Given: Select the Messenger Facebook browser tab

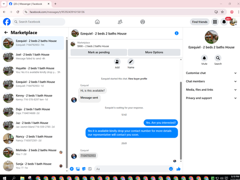Looking at the screenshot, I should pyautogui.click(x=30, y=4).
